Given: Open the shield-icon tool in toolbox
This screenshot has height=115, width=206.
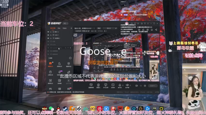Looking at the screenshot, I should click(68, 64).
